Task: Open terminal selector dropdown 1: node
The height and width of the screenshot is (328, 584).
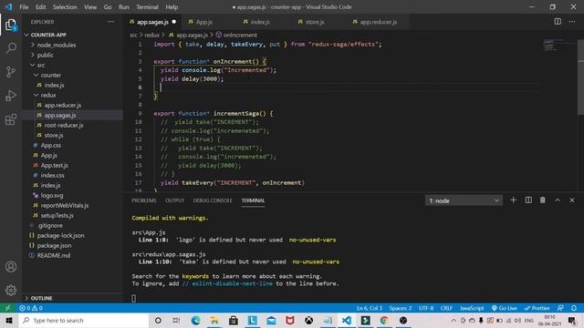Action: click(x=464, y=200)
